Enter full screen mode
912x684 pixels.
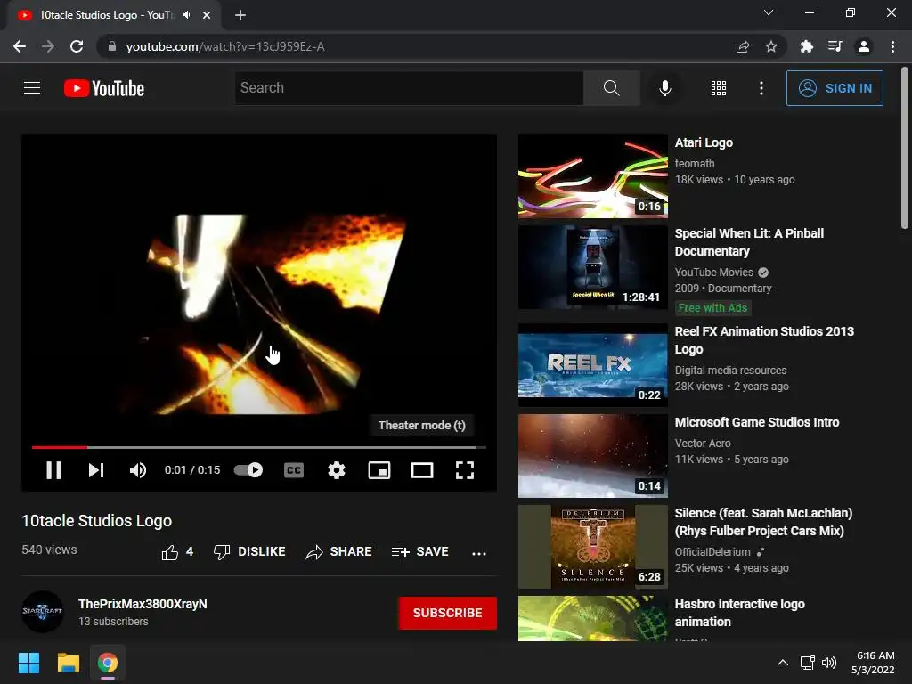[464, 470]
